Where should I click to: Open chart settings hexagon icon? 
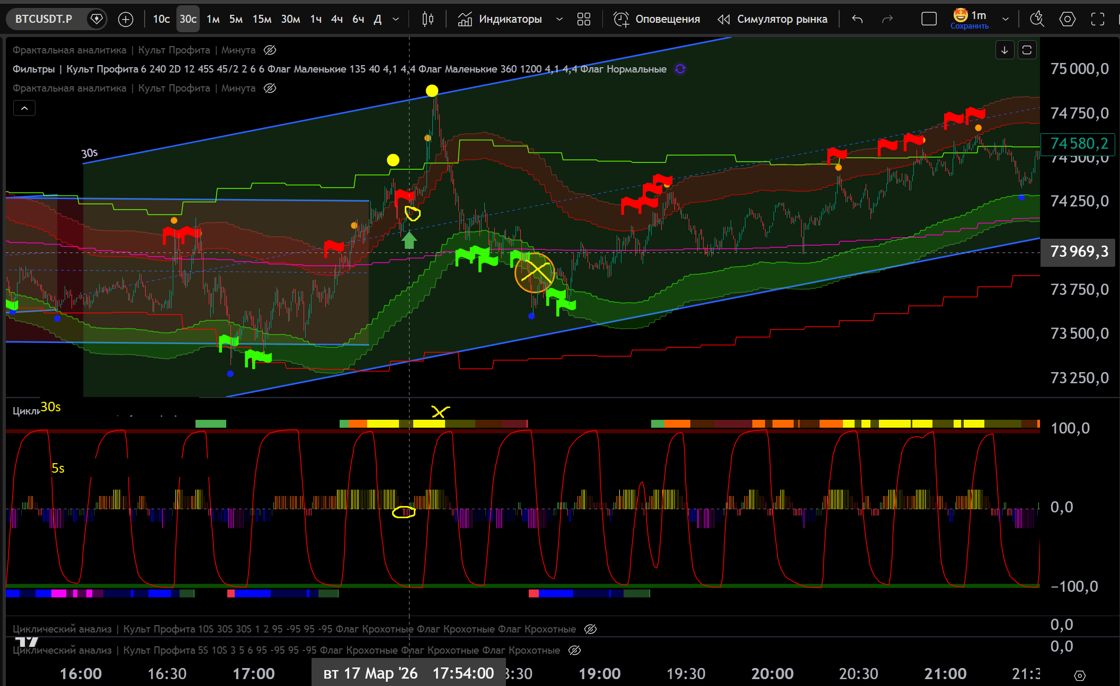pyautogui.click(x=1067, y=20)
